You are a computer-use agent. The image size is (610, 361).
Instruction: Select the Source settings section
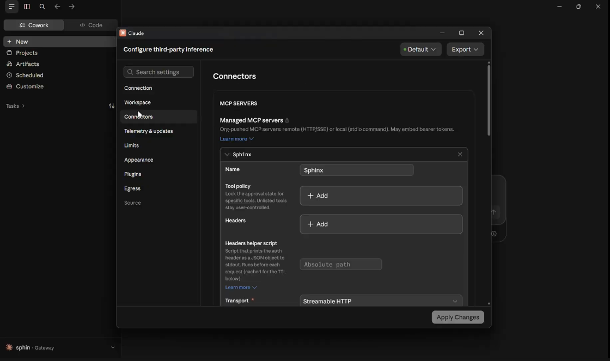click(158, 203)
